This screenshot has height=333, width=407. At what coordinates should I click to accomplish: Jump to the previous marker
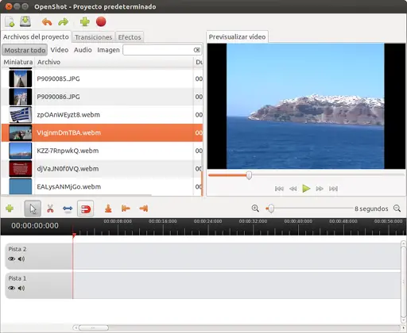(126, 209)
